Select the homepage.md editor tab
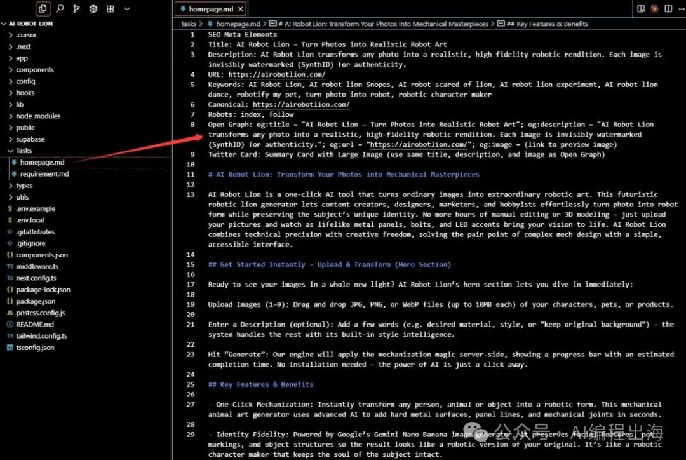 pyautogui.click(x=210, y=9)
